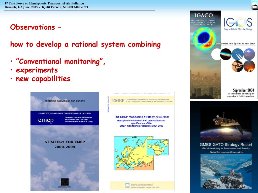
Task: Click 'Global Monitoring for Environment and Security' line
Action: (x=226, y=148)
